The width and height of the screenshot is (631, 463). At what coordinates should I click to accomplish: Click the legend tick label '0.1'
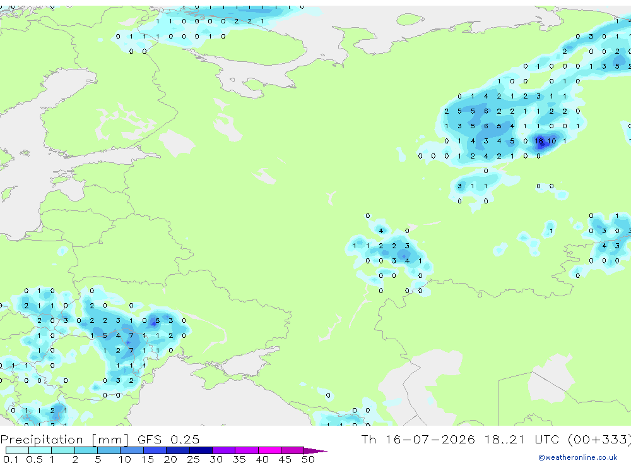point(11,459)
